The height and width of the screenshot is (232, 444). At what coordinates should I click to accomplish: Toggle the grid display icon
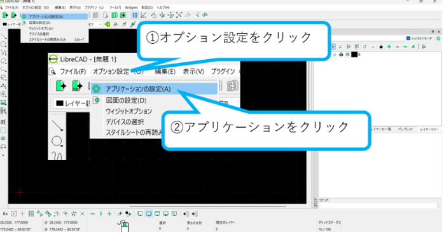tap(135, 15)
